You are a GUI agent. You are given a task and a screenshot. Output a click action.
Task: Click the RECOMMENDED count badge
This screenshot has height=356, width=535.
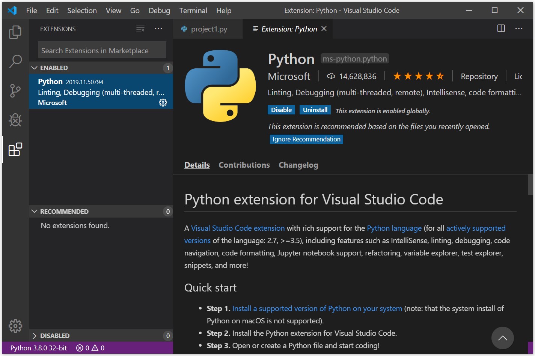click(x=168, y=212)
